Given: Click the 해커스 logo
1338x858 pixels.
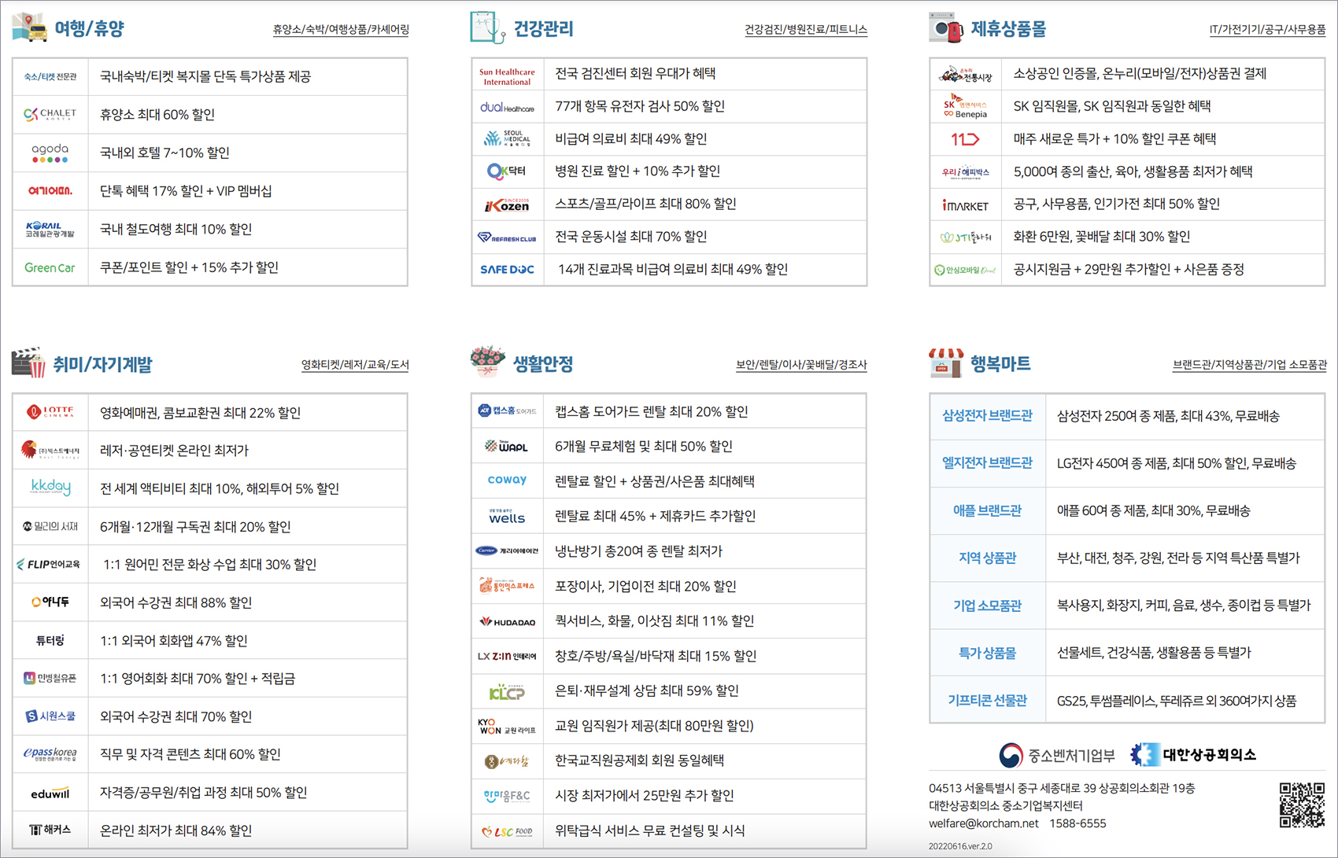Looking at the screenshot, I should (x=50, y=830).
